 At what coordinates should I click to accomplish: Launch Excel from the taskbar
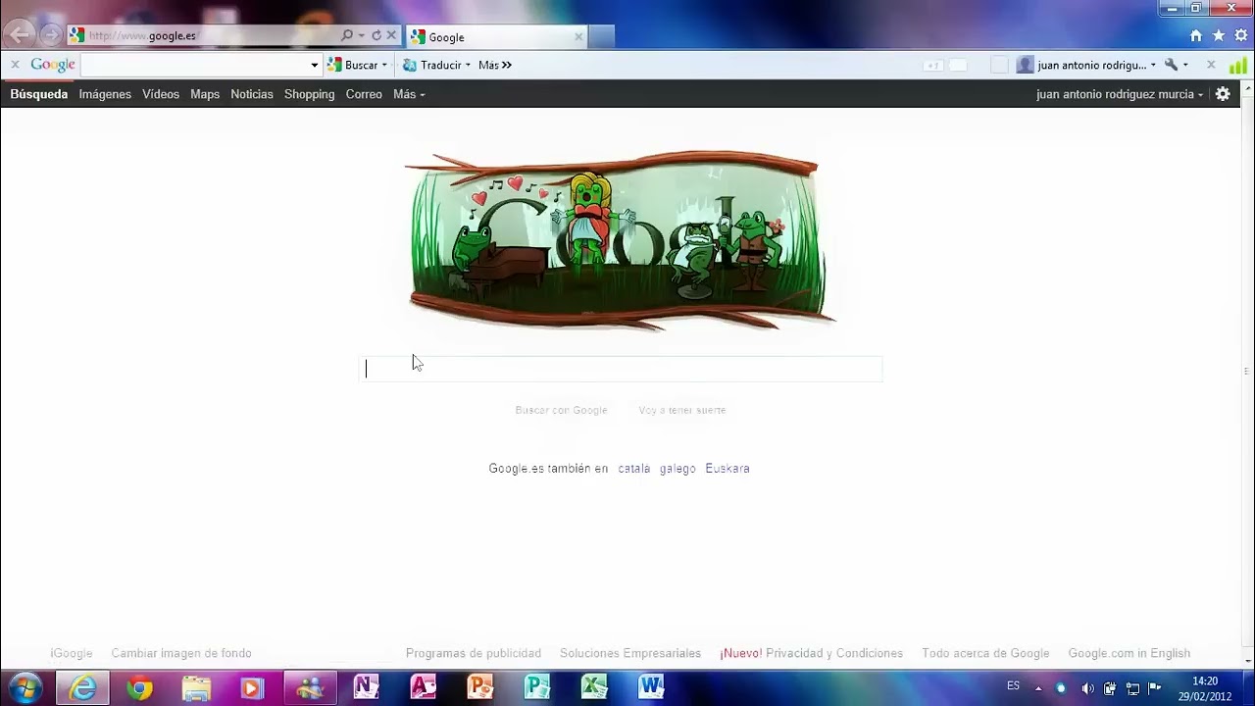(x=594, y=688)
